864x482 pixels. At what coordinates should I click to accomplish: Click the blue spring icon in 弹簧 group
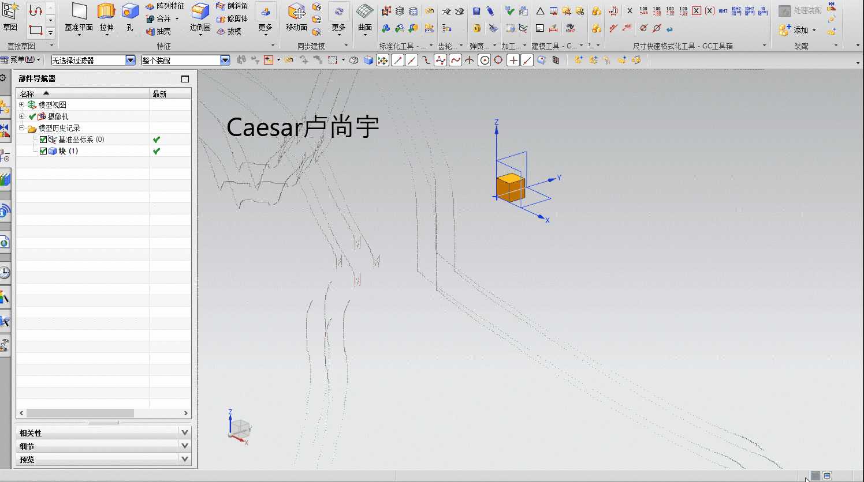(x=476, y=11)
